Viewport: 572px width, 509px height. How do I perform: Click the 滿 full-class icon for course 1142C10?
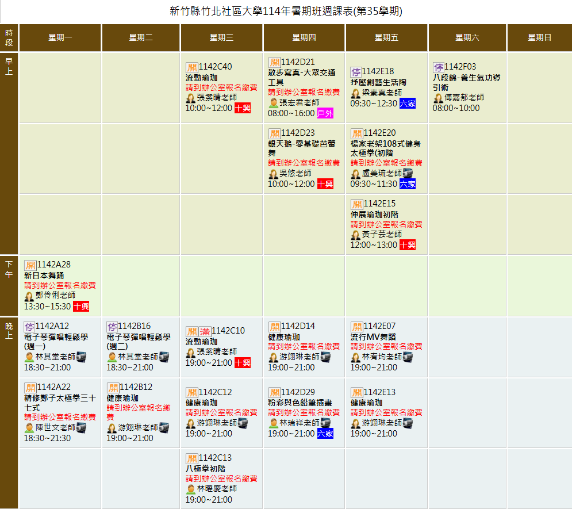point(205,331)
